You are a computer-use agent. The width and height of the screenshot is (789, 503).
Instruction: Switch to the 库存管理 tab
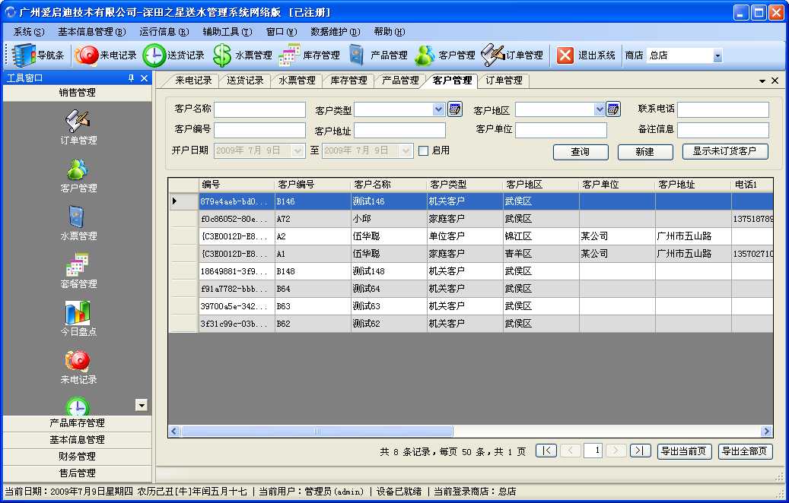pyautogui.click(x=348, y=81)
